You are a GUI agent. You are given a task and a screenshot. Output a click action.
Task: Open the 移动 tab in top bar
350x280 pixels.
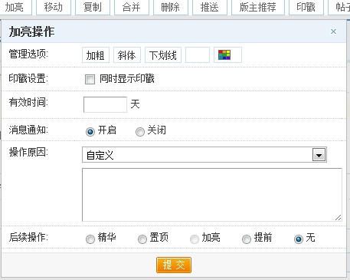[54, 7]
